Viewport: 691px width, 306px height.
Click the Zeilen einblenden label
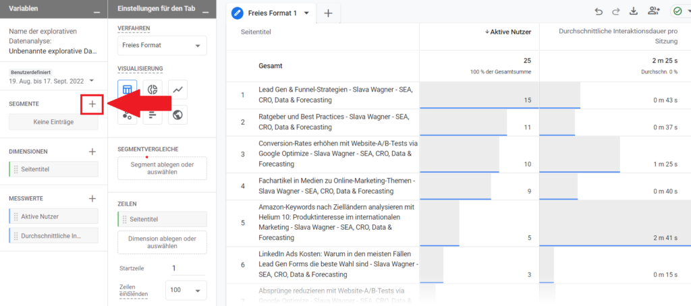click(134, 290)
